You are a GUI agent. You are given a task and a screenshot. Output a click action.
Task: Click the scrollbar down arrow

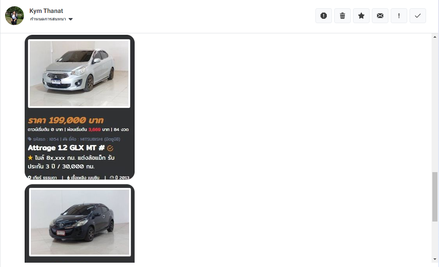[x=435, y=259]
